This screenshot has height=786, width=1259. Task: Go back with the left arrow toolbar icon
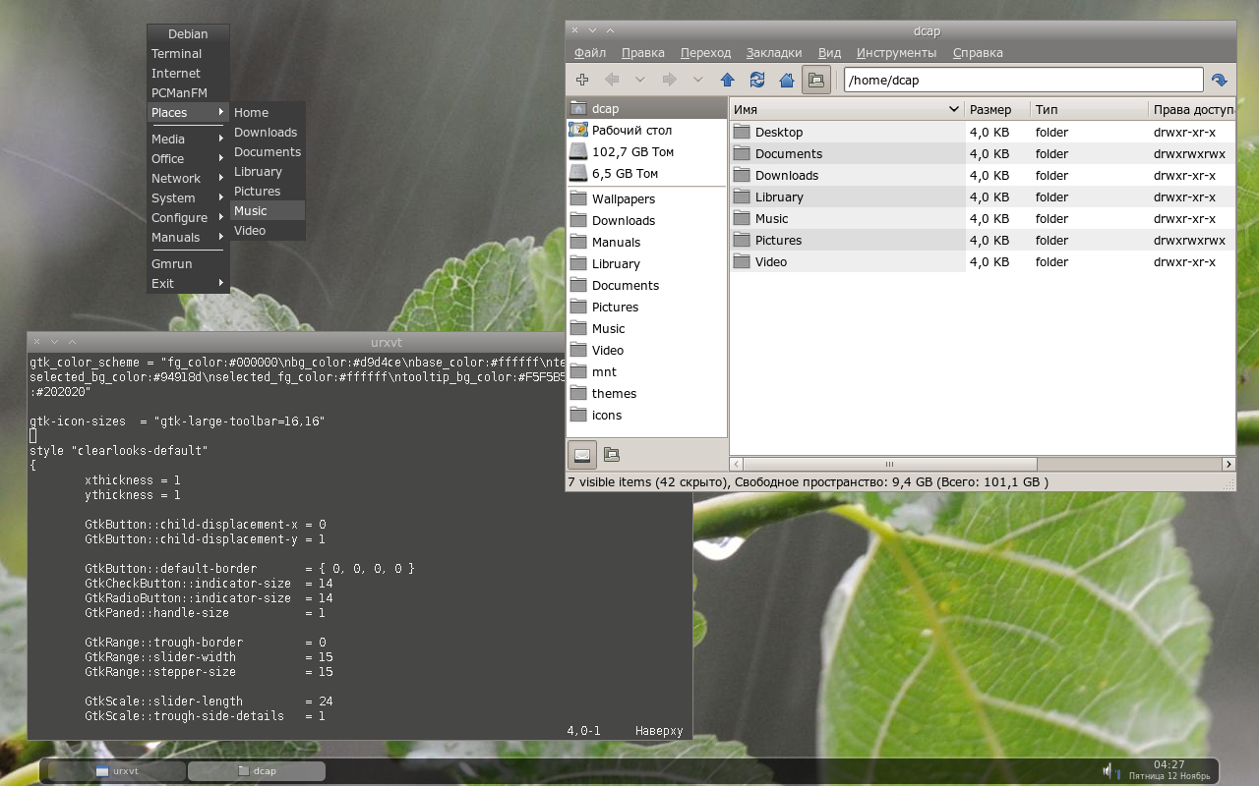(612, 80)
